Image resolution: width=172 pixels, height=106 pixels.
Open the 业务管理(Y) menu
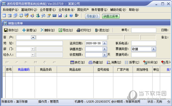click(48, 10)
